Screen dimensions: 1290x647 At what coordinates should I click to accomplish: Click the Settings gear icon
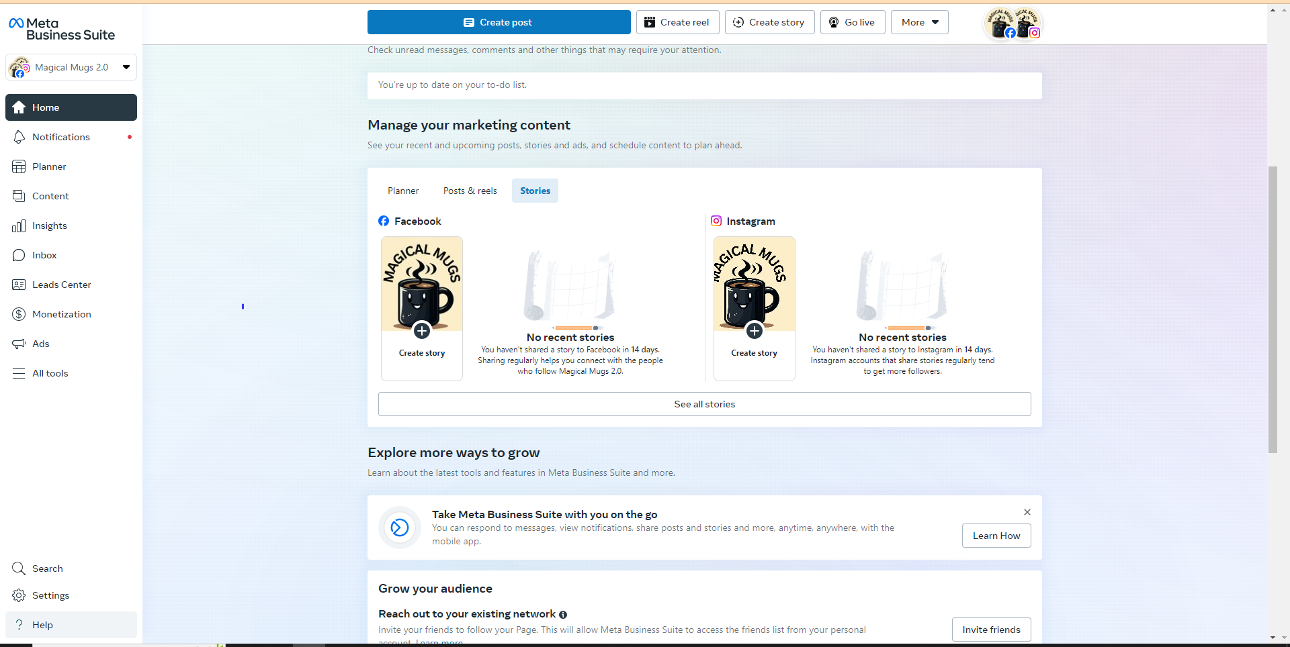[x=19, y=595]
